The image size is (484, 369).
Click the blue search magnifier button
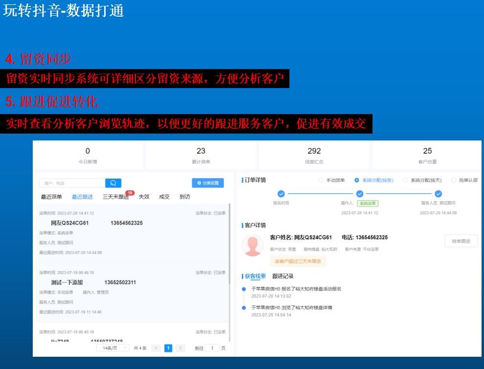point(113,183)
